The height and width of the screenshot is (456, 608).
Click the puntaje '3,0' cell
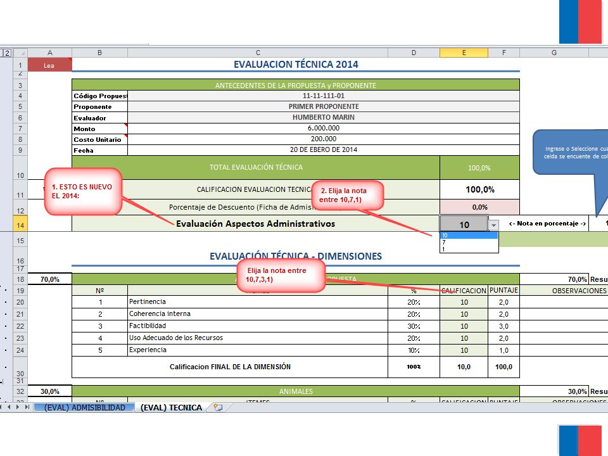[503, 326]
